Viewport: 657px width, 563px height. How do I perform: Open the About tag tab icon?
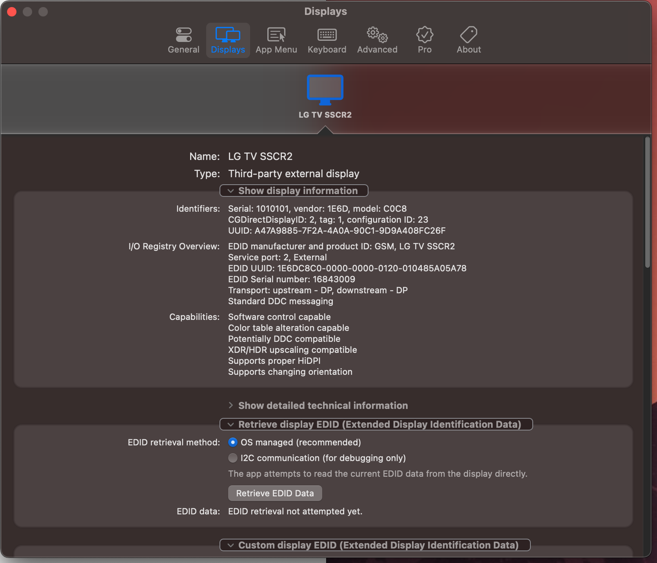(x=469, y=35)
